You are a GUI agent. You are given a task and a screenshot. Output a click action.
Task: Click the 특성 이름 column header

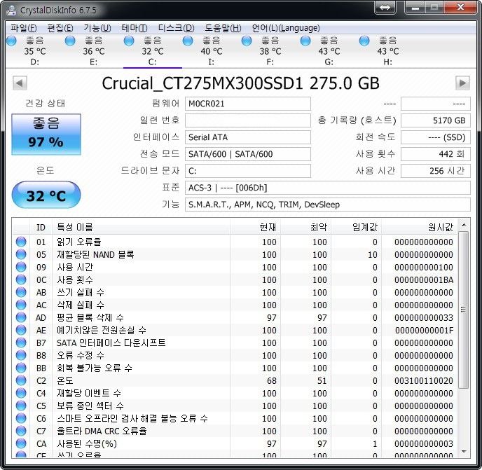[141, 227]
